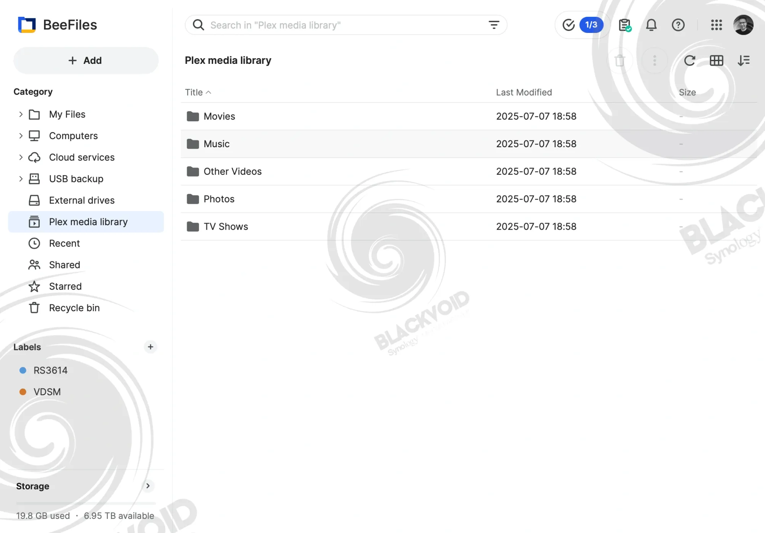Select the Photos folder name
Screen dimensions: 765x533
[219, 199]
